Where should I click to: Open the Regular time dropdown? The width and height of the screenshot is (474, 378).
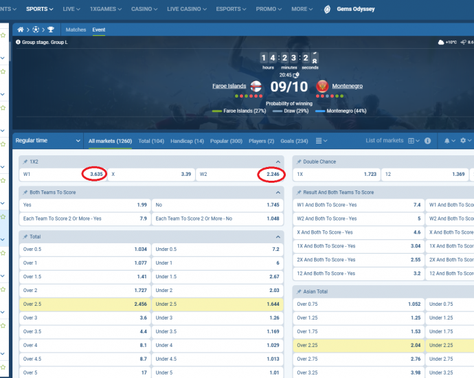(48, 141)
